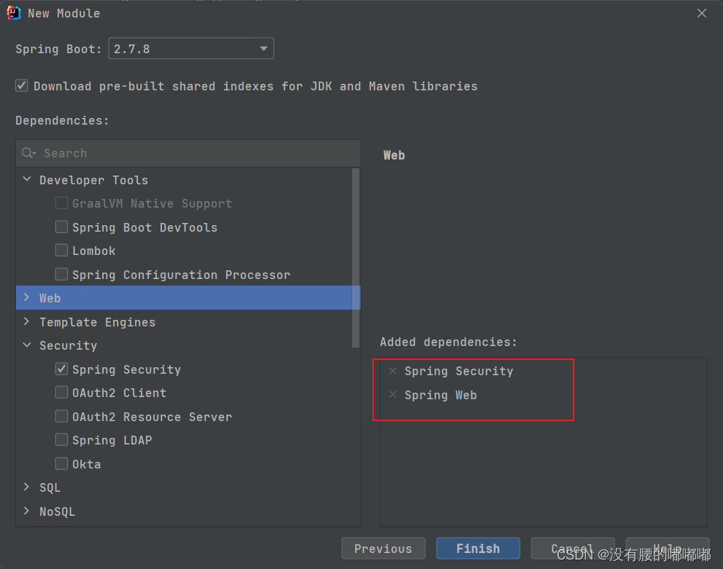723x569 pixels.
Task: Uncheck the Spring Security checkbox
Action: click(62, 369)
